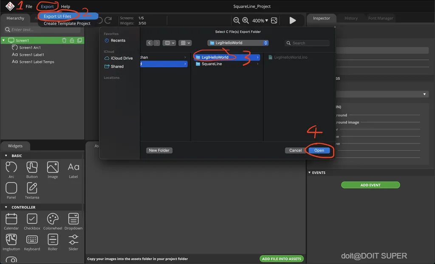Switch to the History tab
Image resolution: width=435 pixels, height=264 pixels.
[x=351, y=18]
